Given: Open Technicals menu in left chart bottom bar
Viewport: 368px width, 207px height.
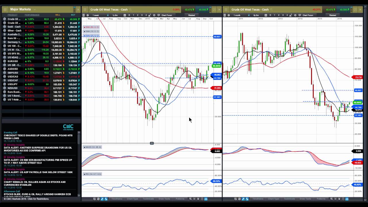Looking at the screenshot, I should [148, 199].
